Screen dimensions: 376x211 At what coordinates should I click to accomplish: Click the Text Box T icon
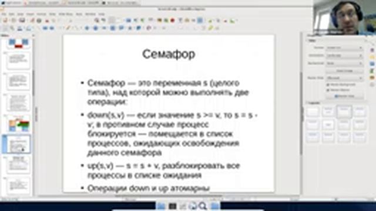pyautogui.click(x=180, y=21)
